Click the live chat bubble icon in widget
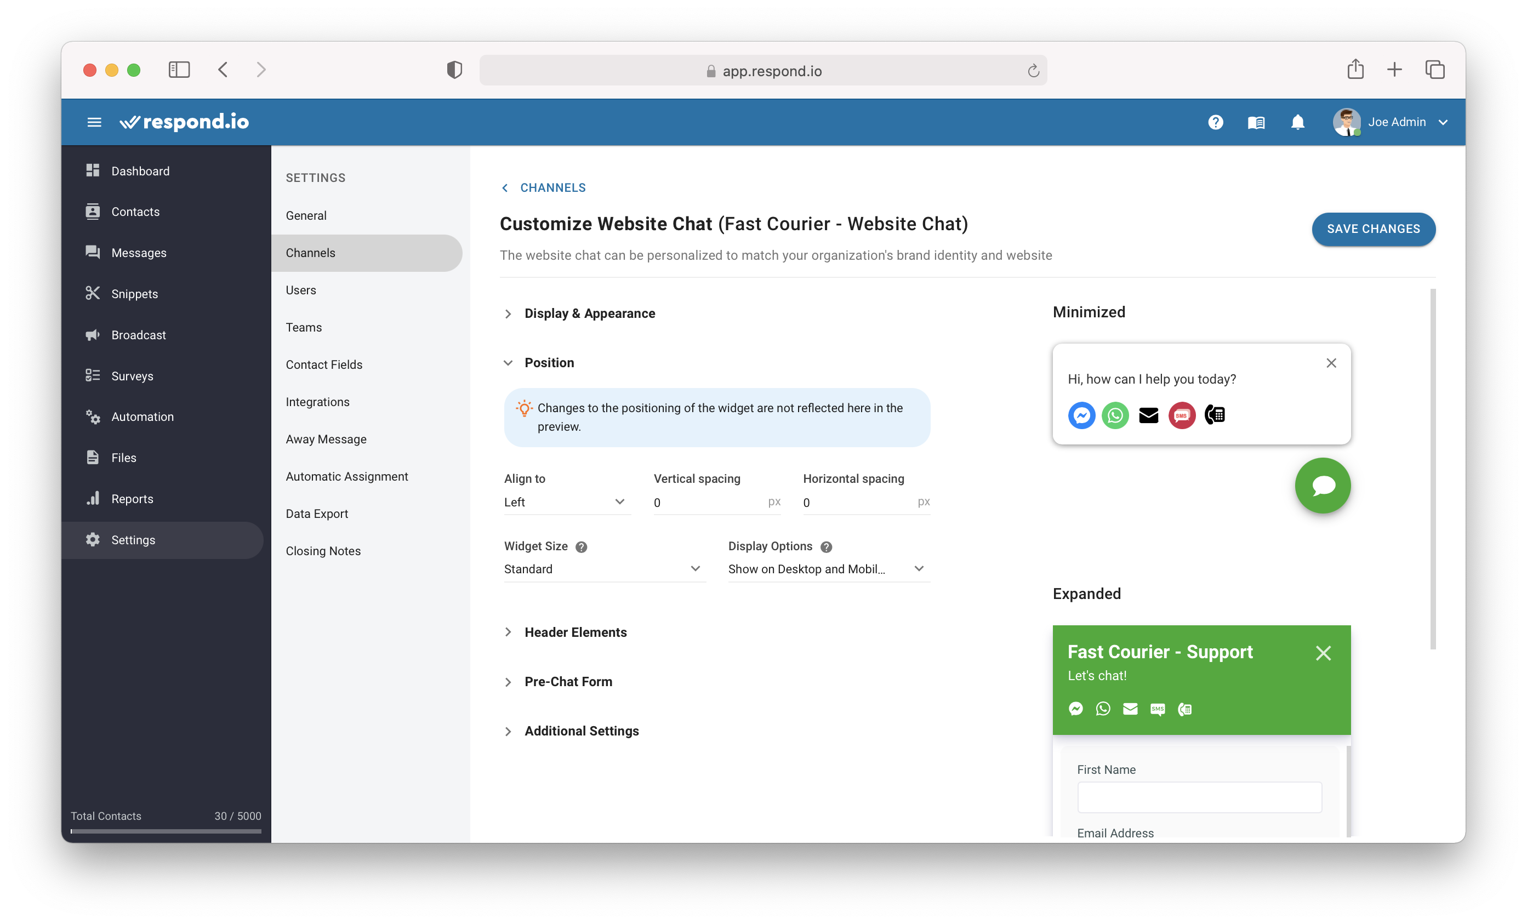Image resolution: width=1527 pixels, height=924 pixels. click(1323, 487)
